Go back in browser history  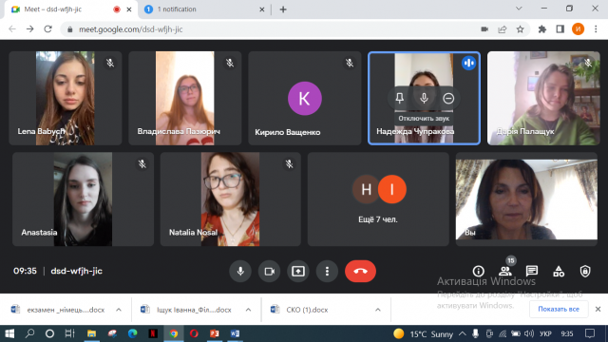click(x=12, y=29)
